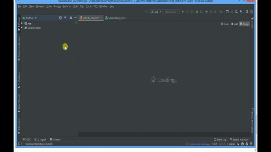
Task: Open the Logcat tool window
Action: pyautogui.click(x=40, y=139)
